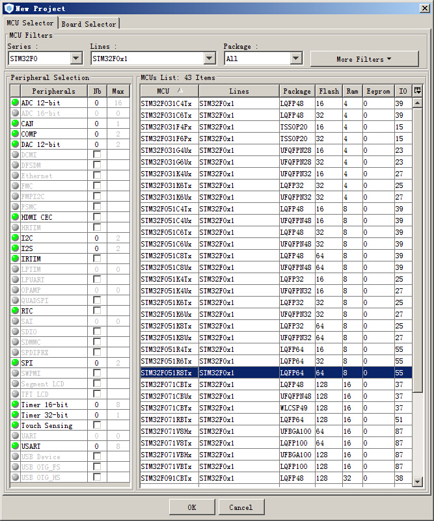The image size is (434, 521).
Task: Tick the Ethernet checkbox
Action: click(x=97, y=176)
